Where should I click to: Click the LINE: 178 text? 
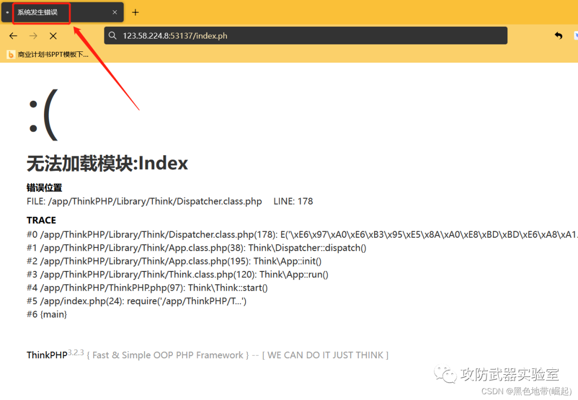point(293,201)
